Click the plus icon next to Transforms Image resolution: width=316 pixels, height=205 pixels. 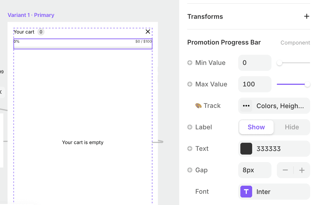point(307,16)
